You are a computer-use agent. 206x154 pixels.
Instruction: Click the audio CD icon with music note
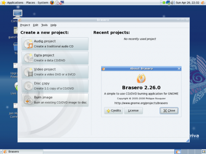28,44
